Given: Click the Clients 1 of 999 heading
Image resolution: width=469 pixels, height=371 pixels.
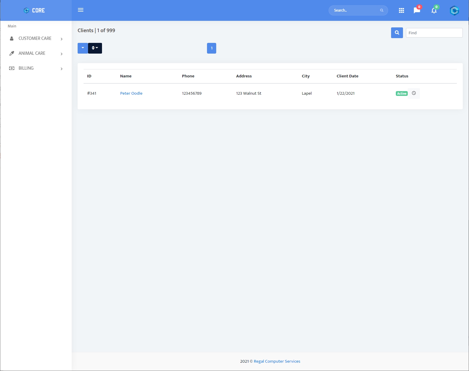Looking at the screenshot, I should (96, 30).
